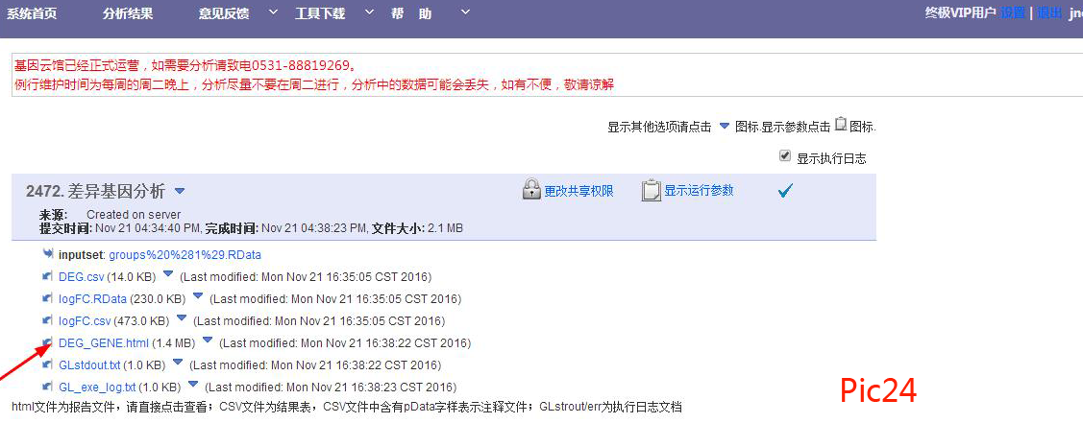Screen dimensions: 1083x423
Task: Expand options arrow next to 差异基因分析 title
Action: coord(180,190)
